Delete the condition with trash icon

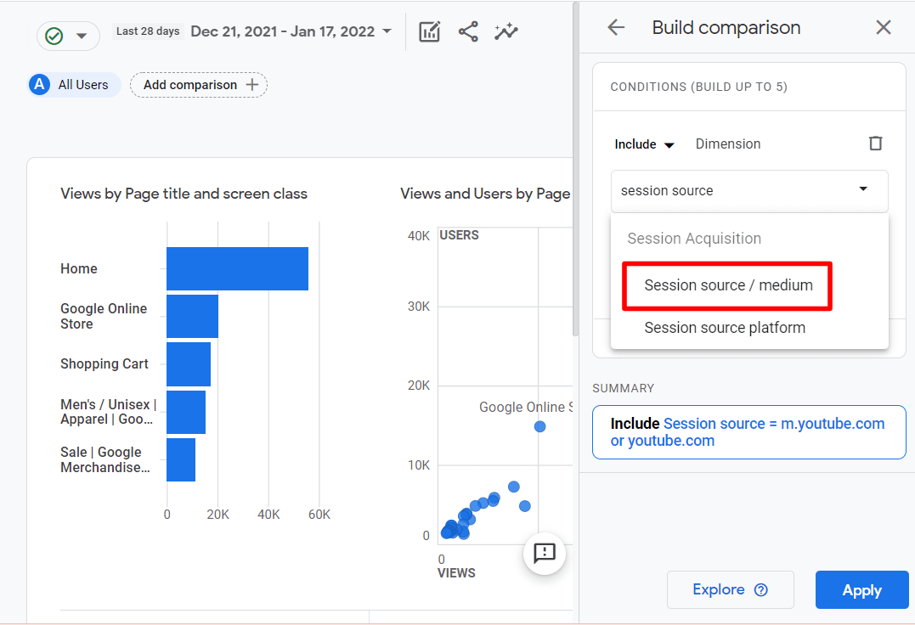[875, 144]
